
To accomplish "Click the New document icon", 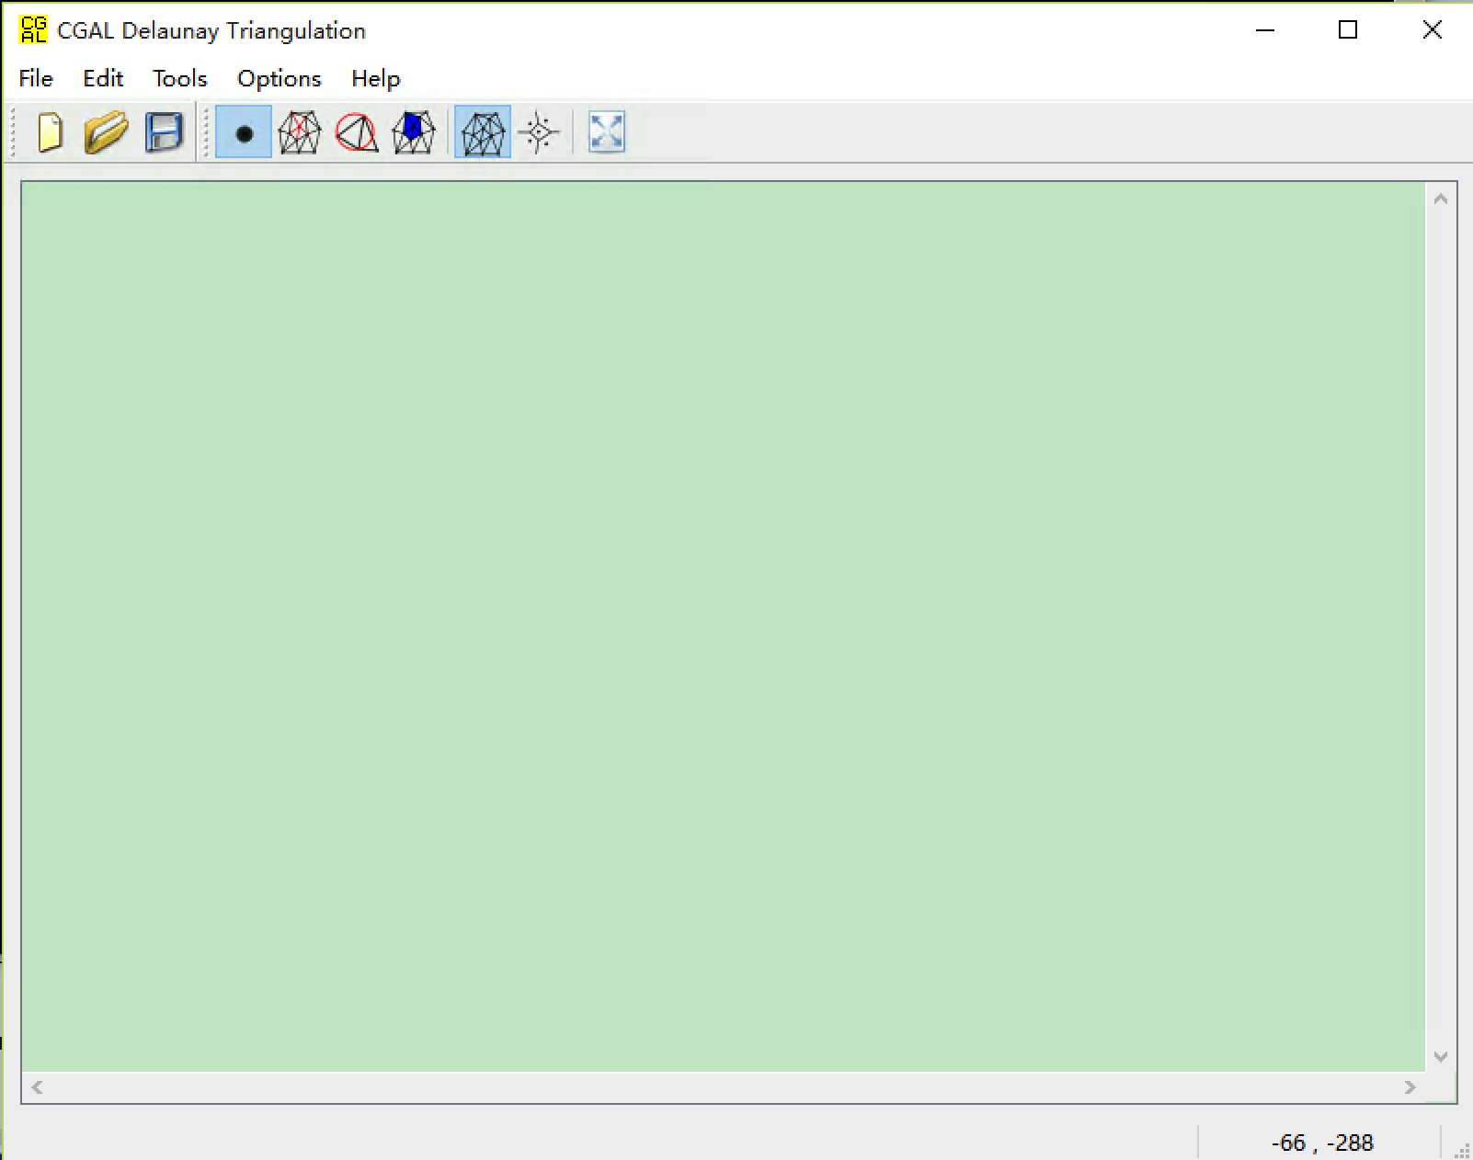I will [51, 132].
